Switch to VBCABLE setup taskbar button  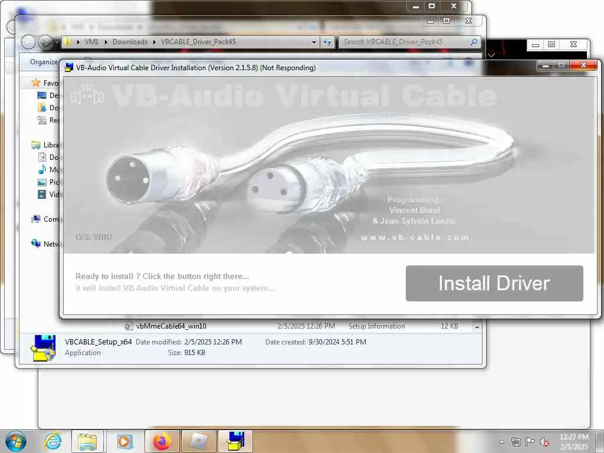tap(235, 441)
